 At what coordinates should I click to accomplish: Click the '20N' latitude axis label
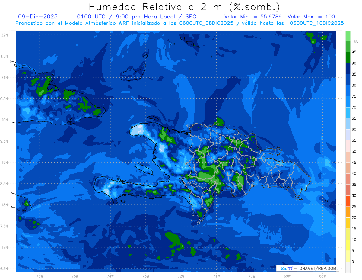(5, 120)
